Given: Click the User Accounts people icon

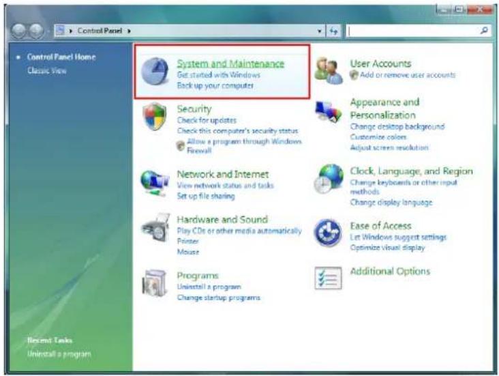Looking at the screenshot, I should (329, 71).
